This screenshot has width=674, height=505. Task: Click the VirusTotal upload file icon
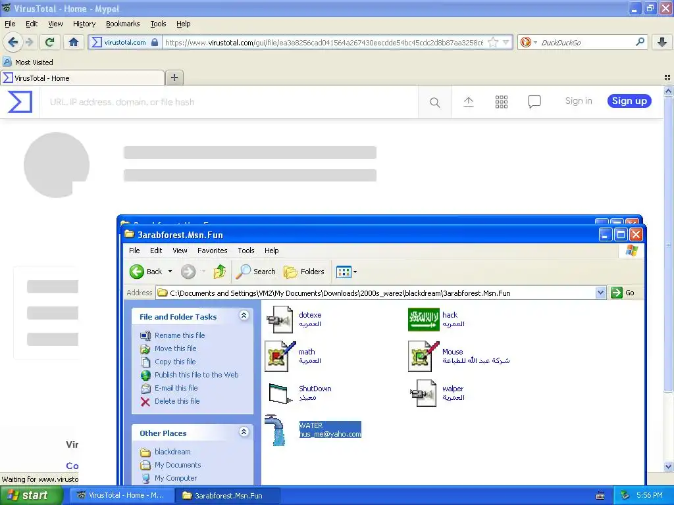(469, 102)
